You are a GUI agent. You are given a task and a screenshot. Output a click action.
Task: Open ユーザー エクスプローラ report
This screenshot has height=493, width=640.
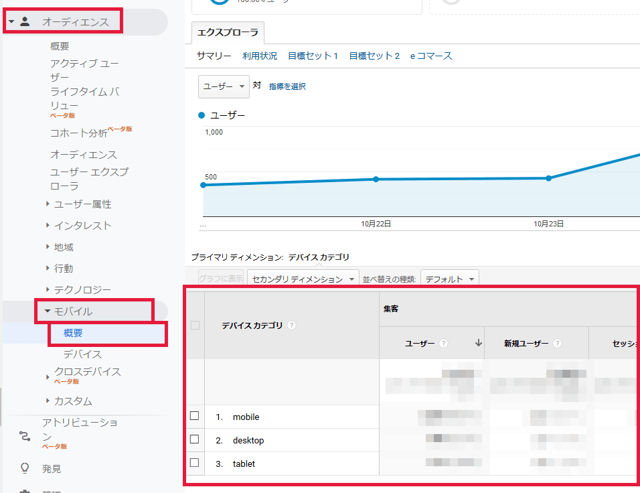(90, 179)
